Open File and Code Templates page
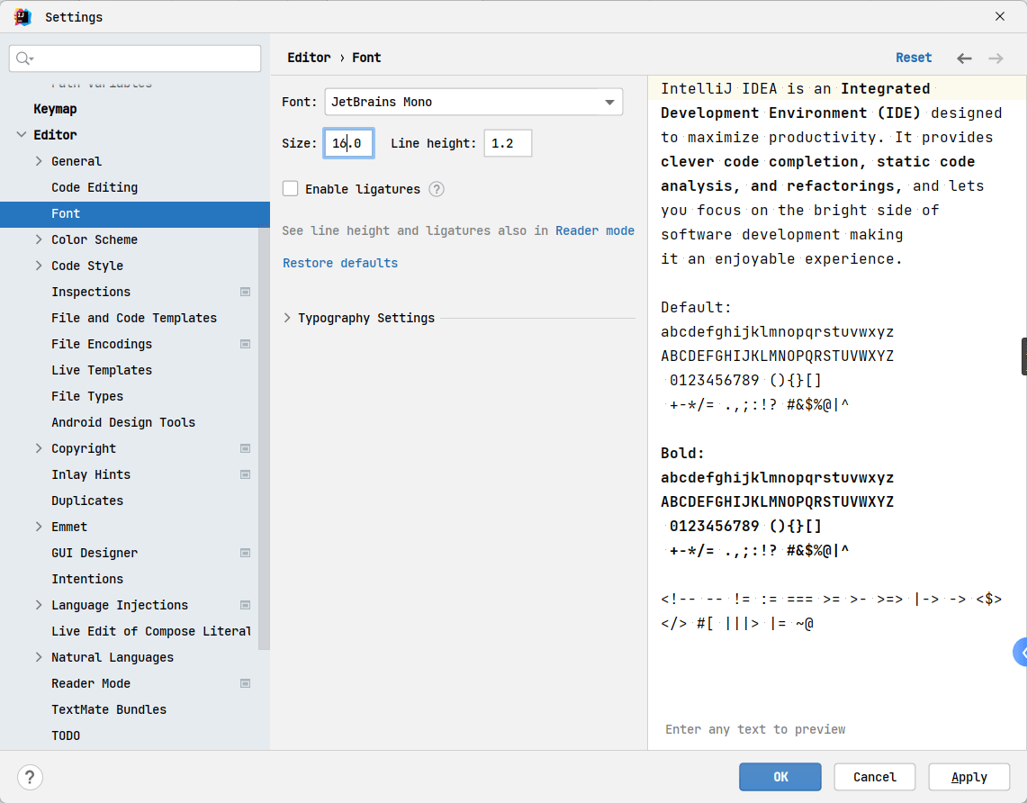The image size is (1027, 803). [133, 319]
